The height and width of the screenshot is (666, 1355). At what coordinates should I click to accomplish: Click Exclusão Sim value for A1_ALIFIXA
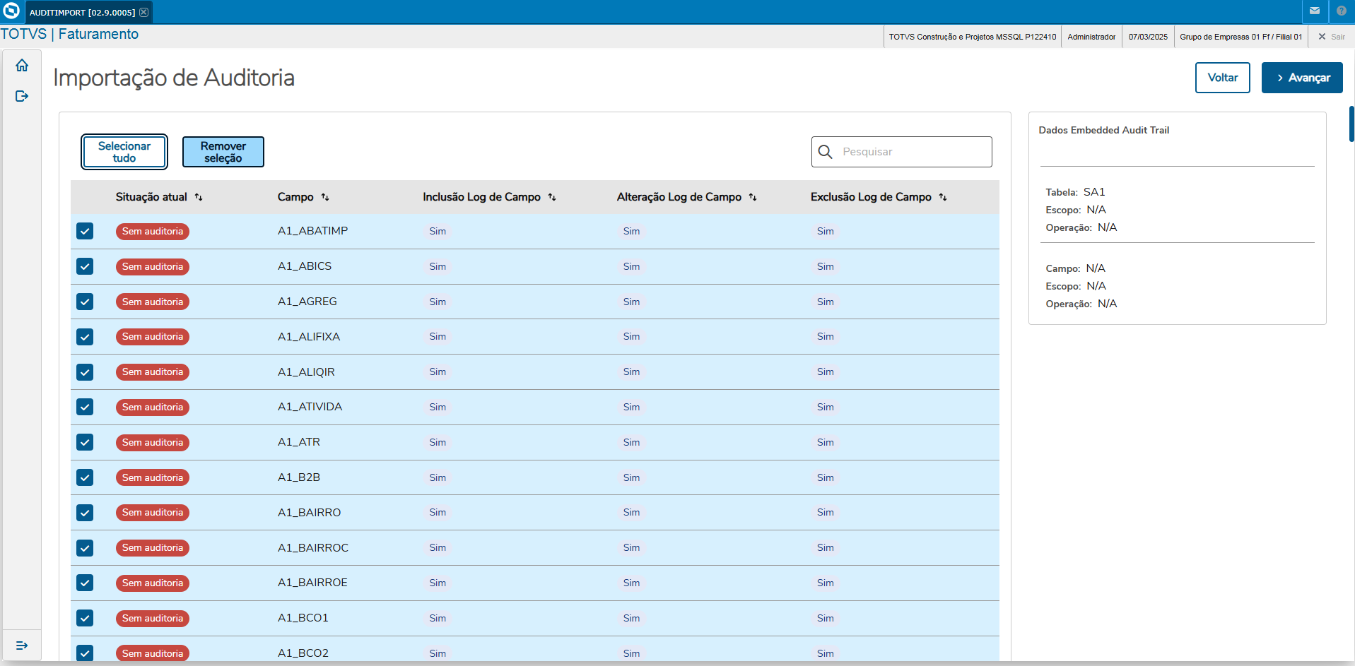pos(825,337)
